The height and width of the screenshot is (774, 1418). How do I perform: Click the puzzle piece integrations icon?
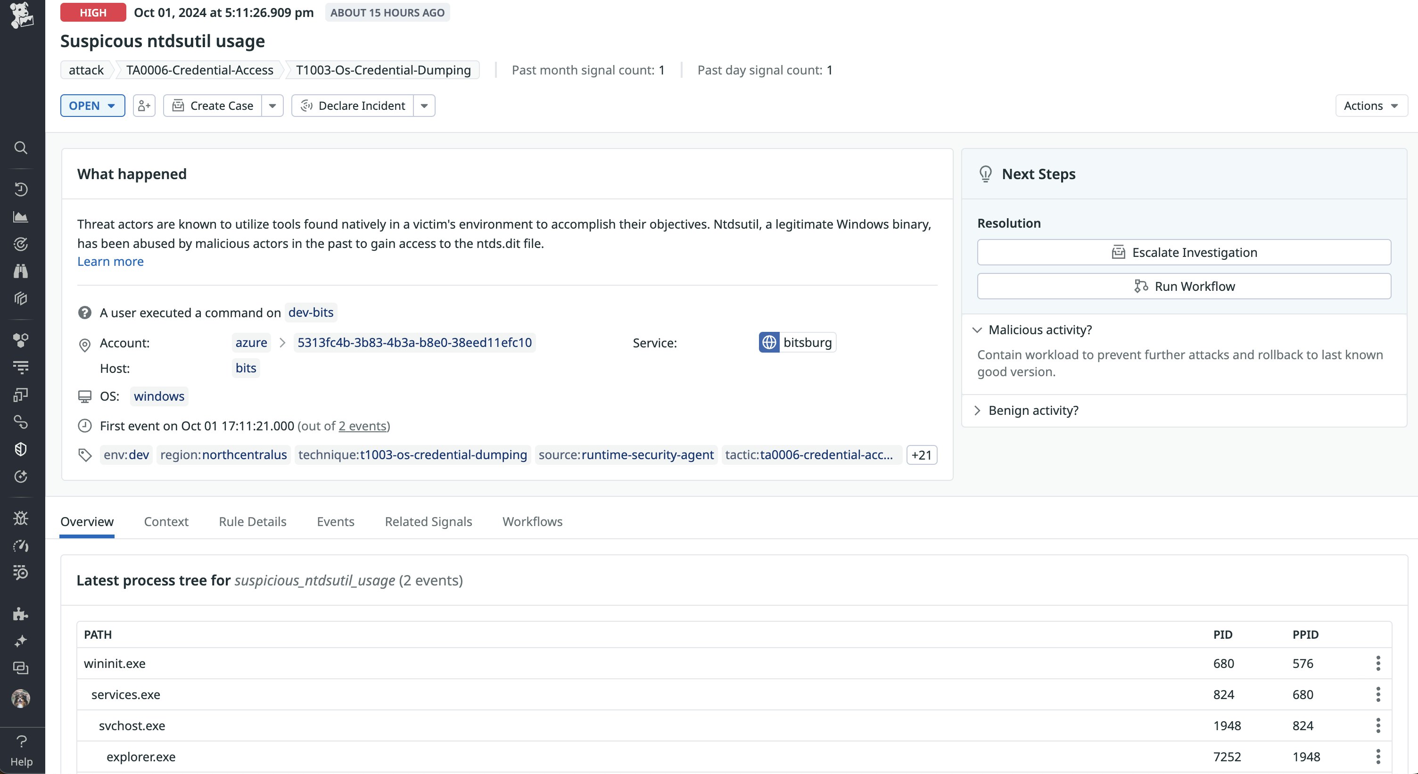point(21,614)
